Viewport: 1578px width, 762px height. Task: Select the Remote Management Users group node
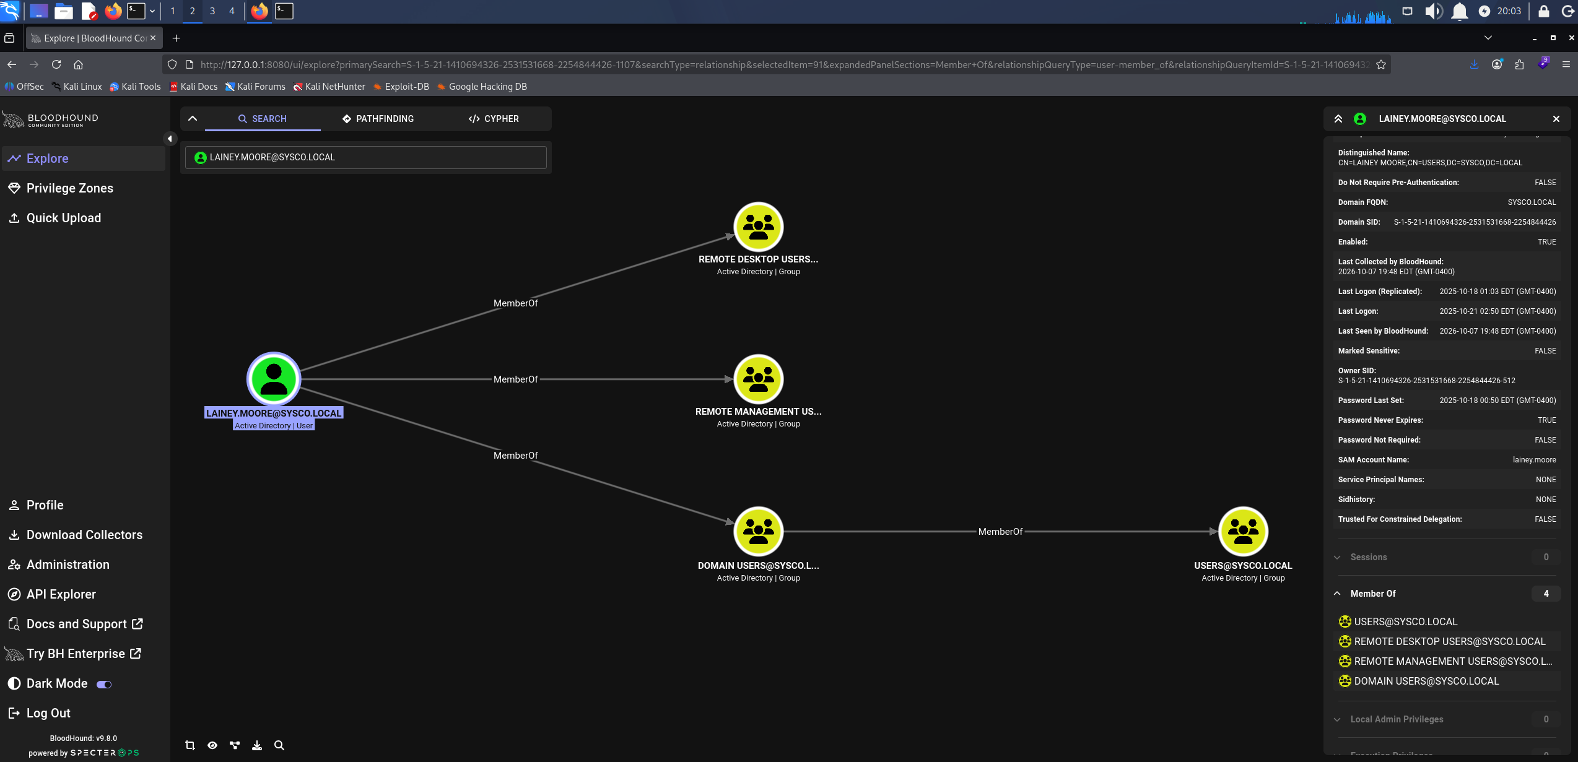click(x=759, y=379)
